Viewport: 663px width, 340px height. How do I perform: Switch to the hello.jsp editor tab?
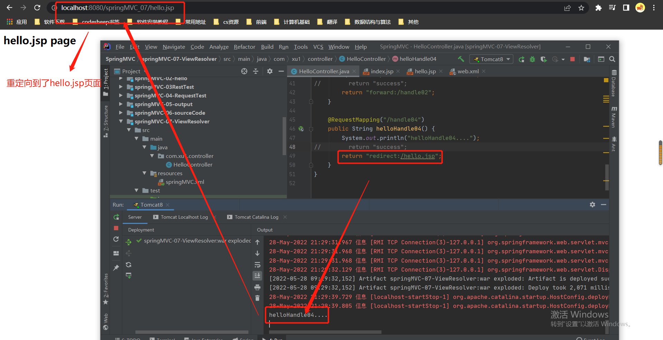[425, 71]
